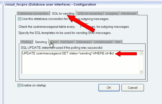This screenshot has width=162, height=104.
Task: Open the Logging tab
Action: [x=112, y=13]
